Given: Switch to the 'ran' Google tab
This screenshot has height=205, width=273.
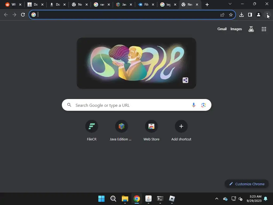Looking at the screenshot, I should point(99,5).
